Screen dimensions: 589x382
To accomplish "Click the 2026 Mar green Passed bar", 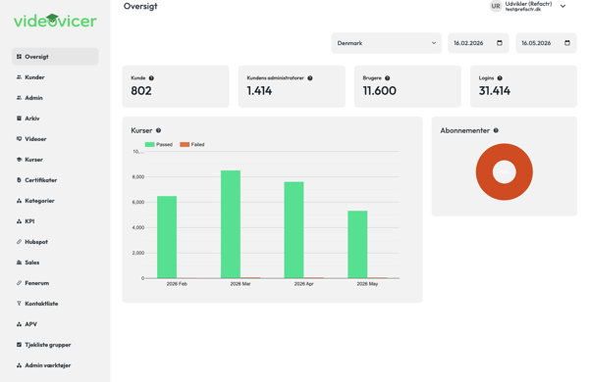I will (x=231, y=224).
